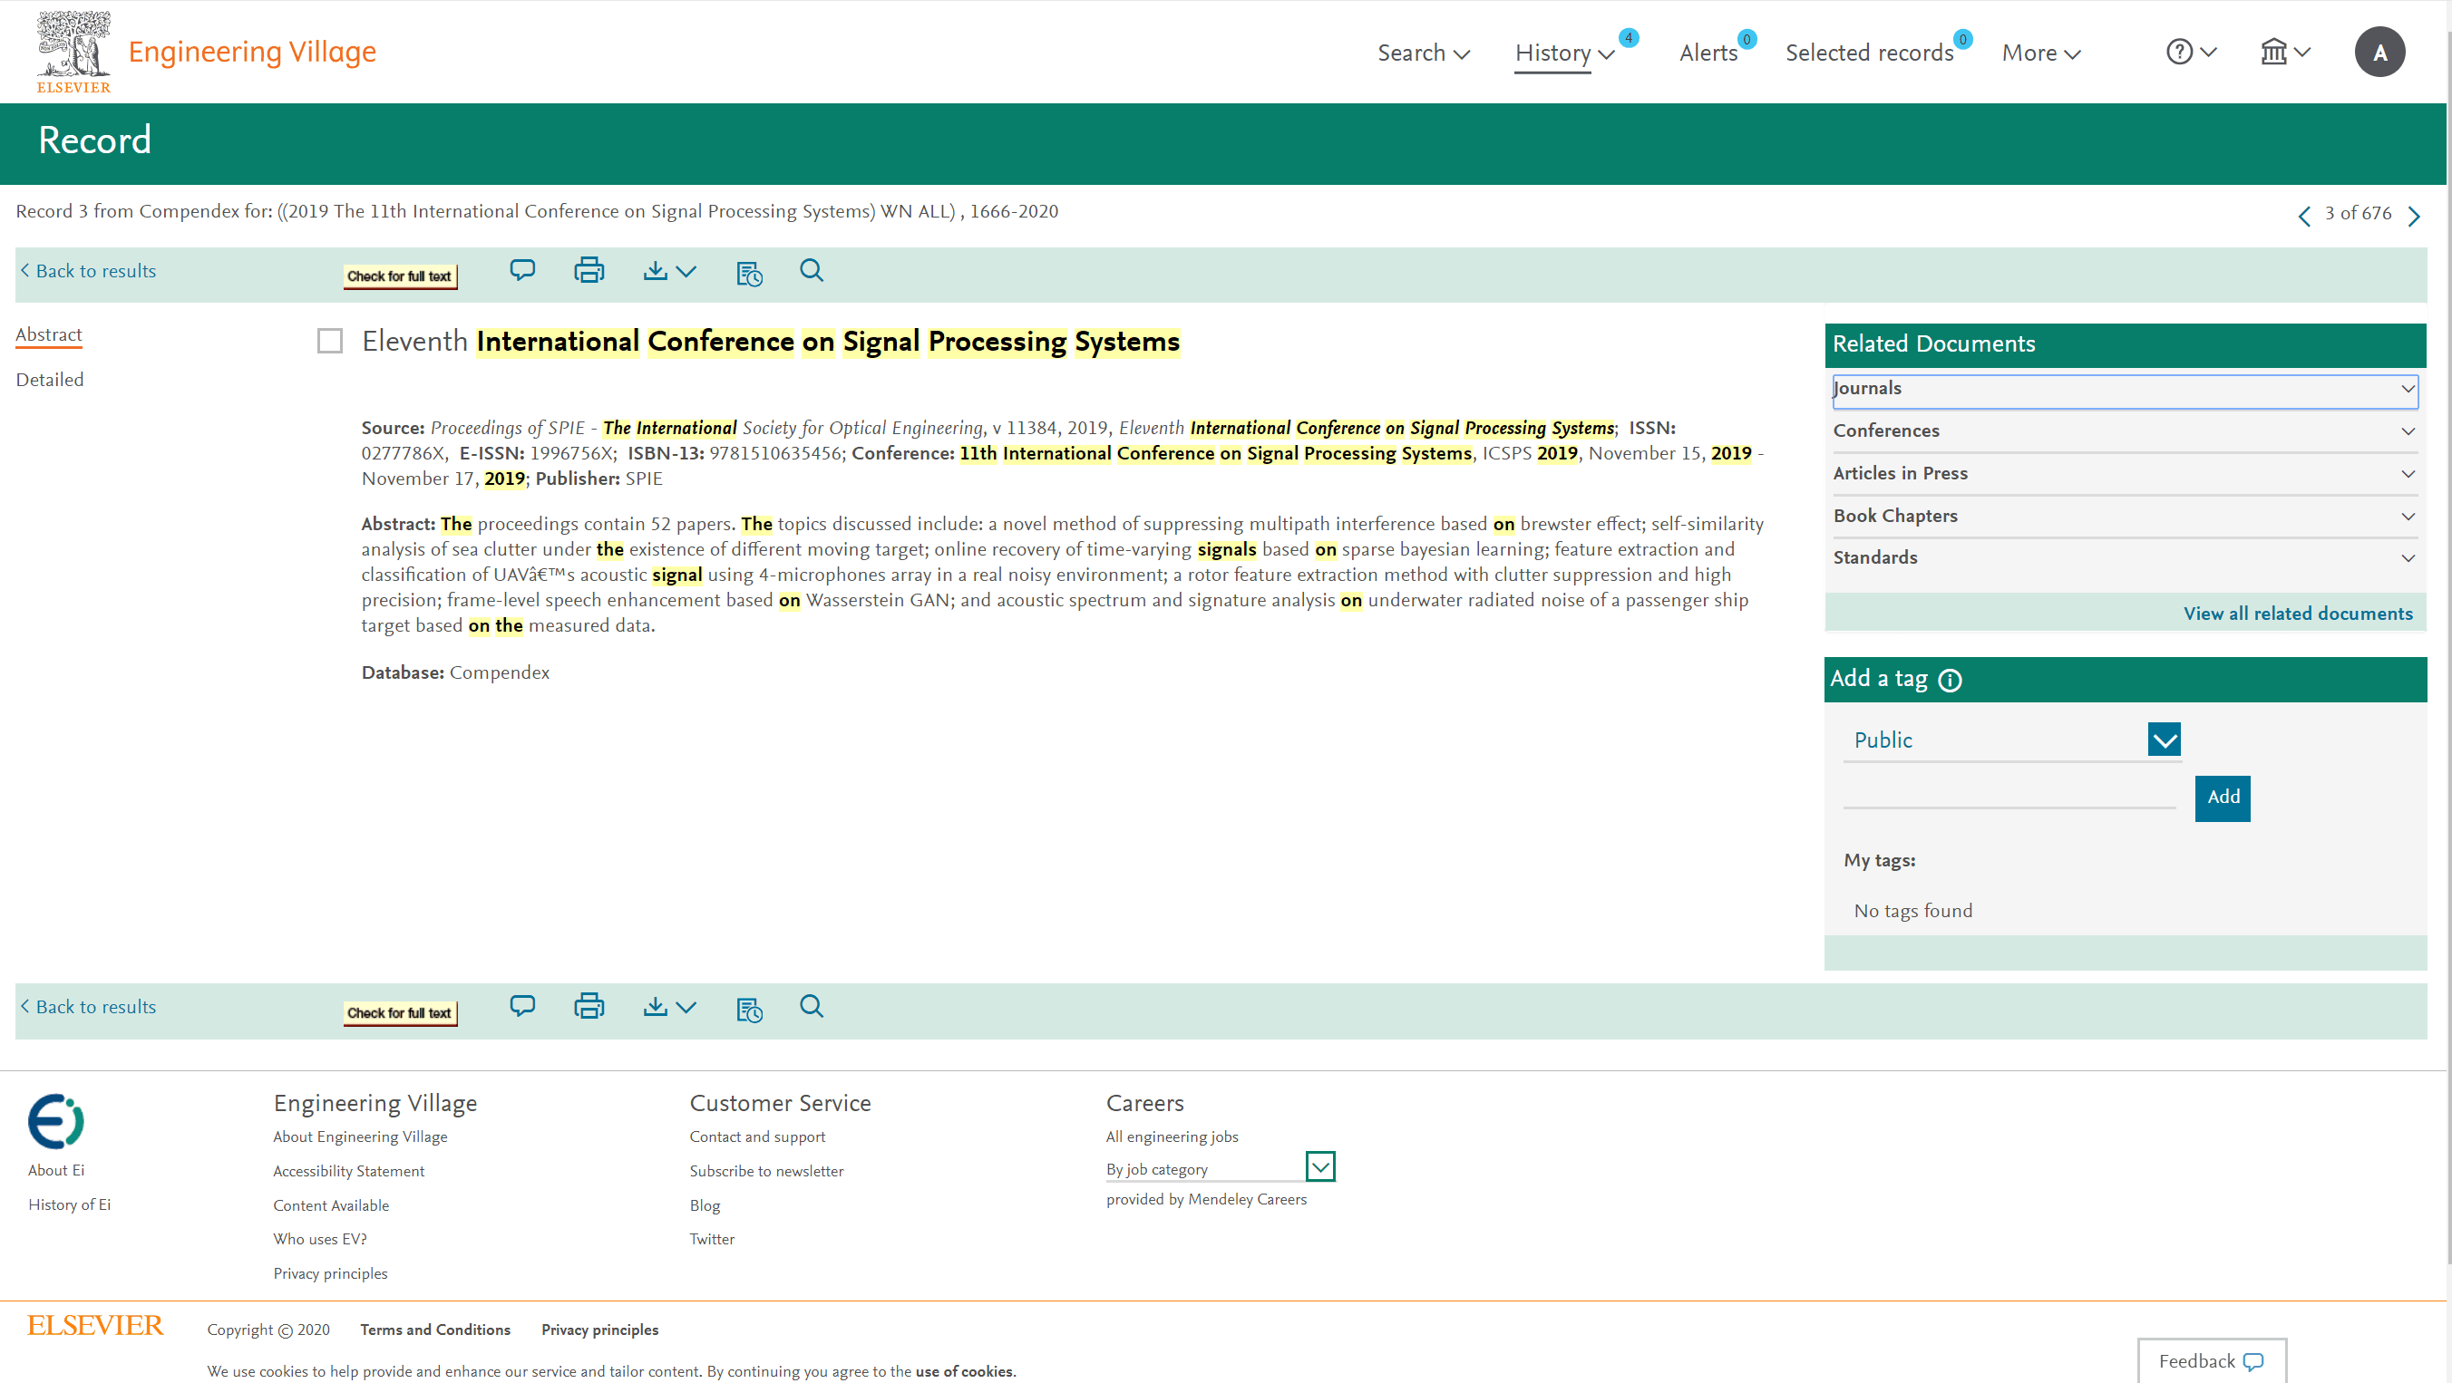Open All engineering jobs link
The image size is (2452, 1383).
tap(1172, 1136)
